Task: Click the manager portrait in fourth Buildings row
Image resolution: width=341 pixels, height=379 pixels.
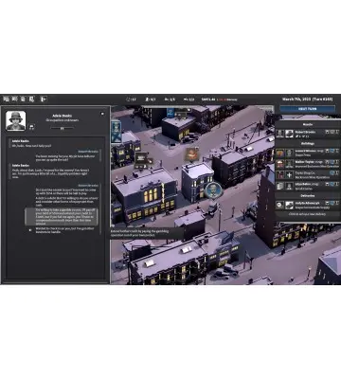Action: click(x=289, y=186)
